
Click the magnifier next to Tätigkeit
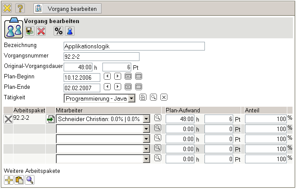[153, 97]
